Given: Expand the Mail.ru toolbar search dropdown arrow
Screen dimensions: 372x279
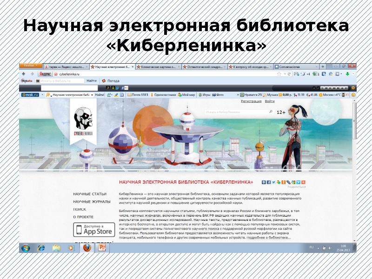Looking at the screenshot, I should tap(92, 95).
